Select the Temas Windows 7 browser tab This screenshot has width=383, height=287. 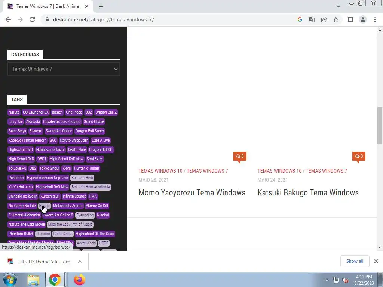[48, 6]
